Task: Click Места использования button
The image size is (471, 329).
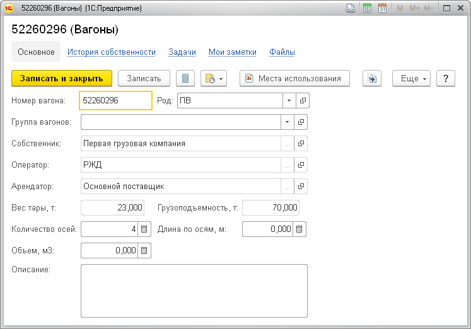Action: point(294,79)
